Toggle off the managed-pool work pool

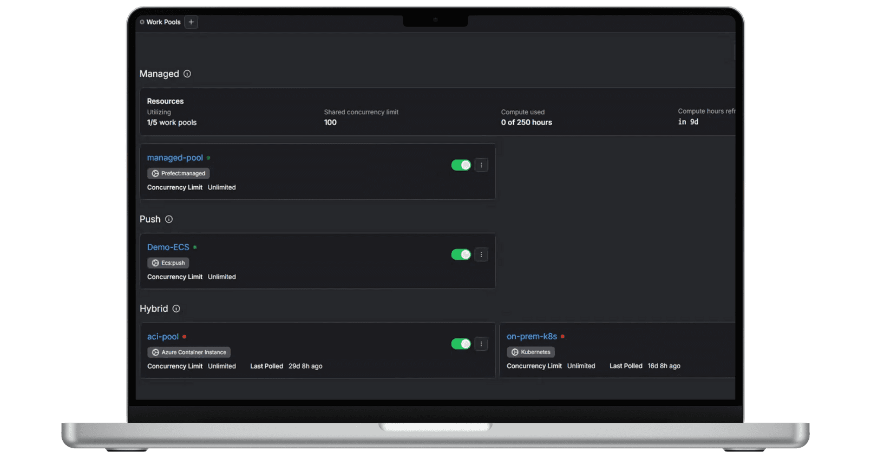pyautogui.click(x=461, y=165)
